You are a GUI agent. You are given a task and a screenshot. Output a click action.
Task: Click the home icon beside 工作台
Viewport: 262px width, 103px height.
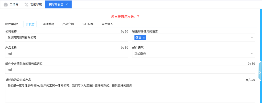tap(6, 5)
